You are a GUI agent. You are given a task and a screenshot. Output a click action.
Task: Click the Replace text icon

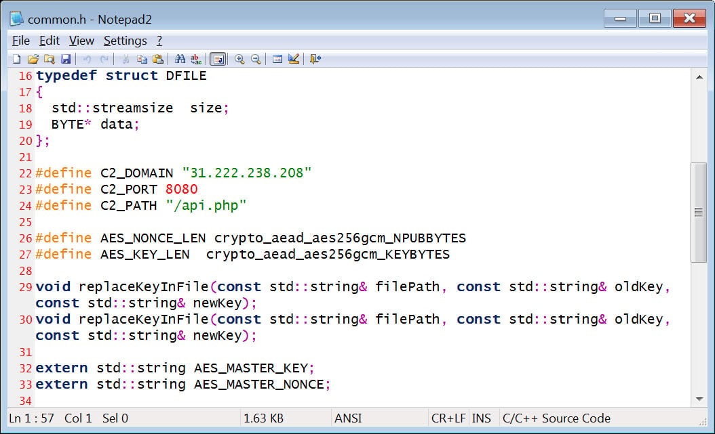point(196,60)
